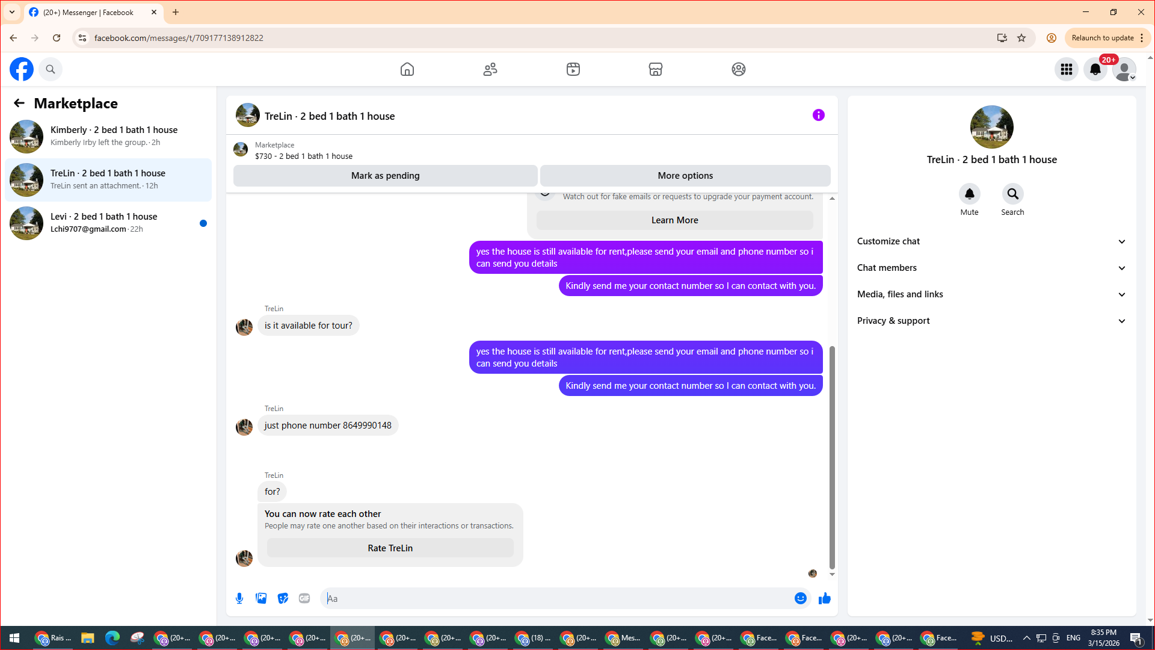Open File Explorer from the taskbar
The width and height of the screenshot is (1155, 650).
(88, 638)
